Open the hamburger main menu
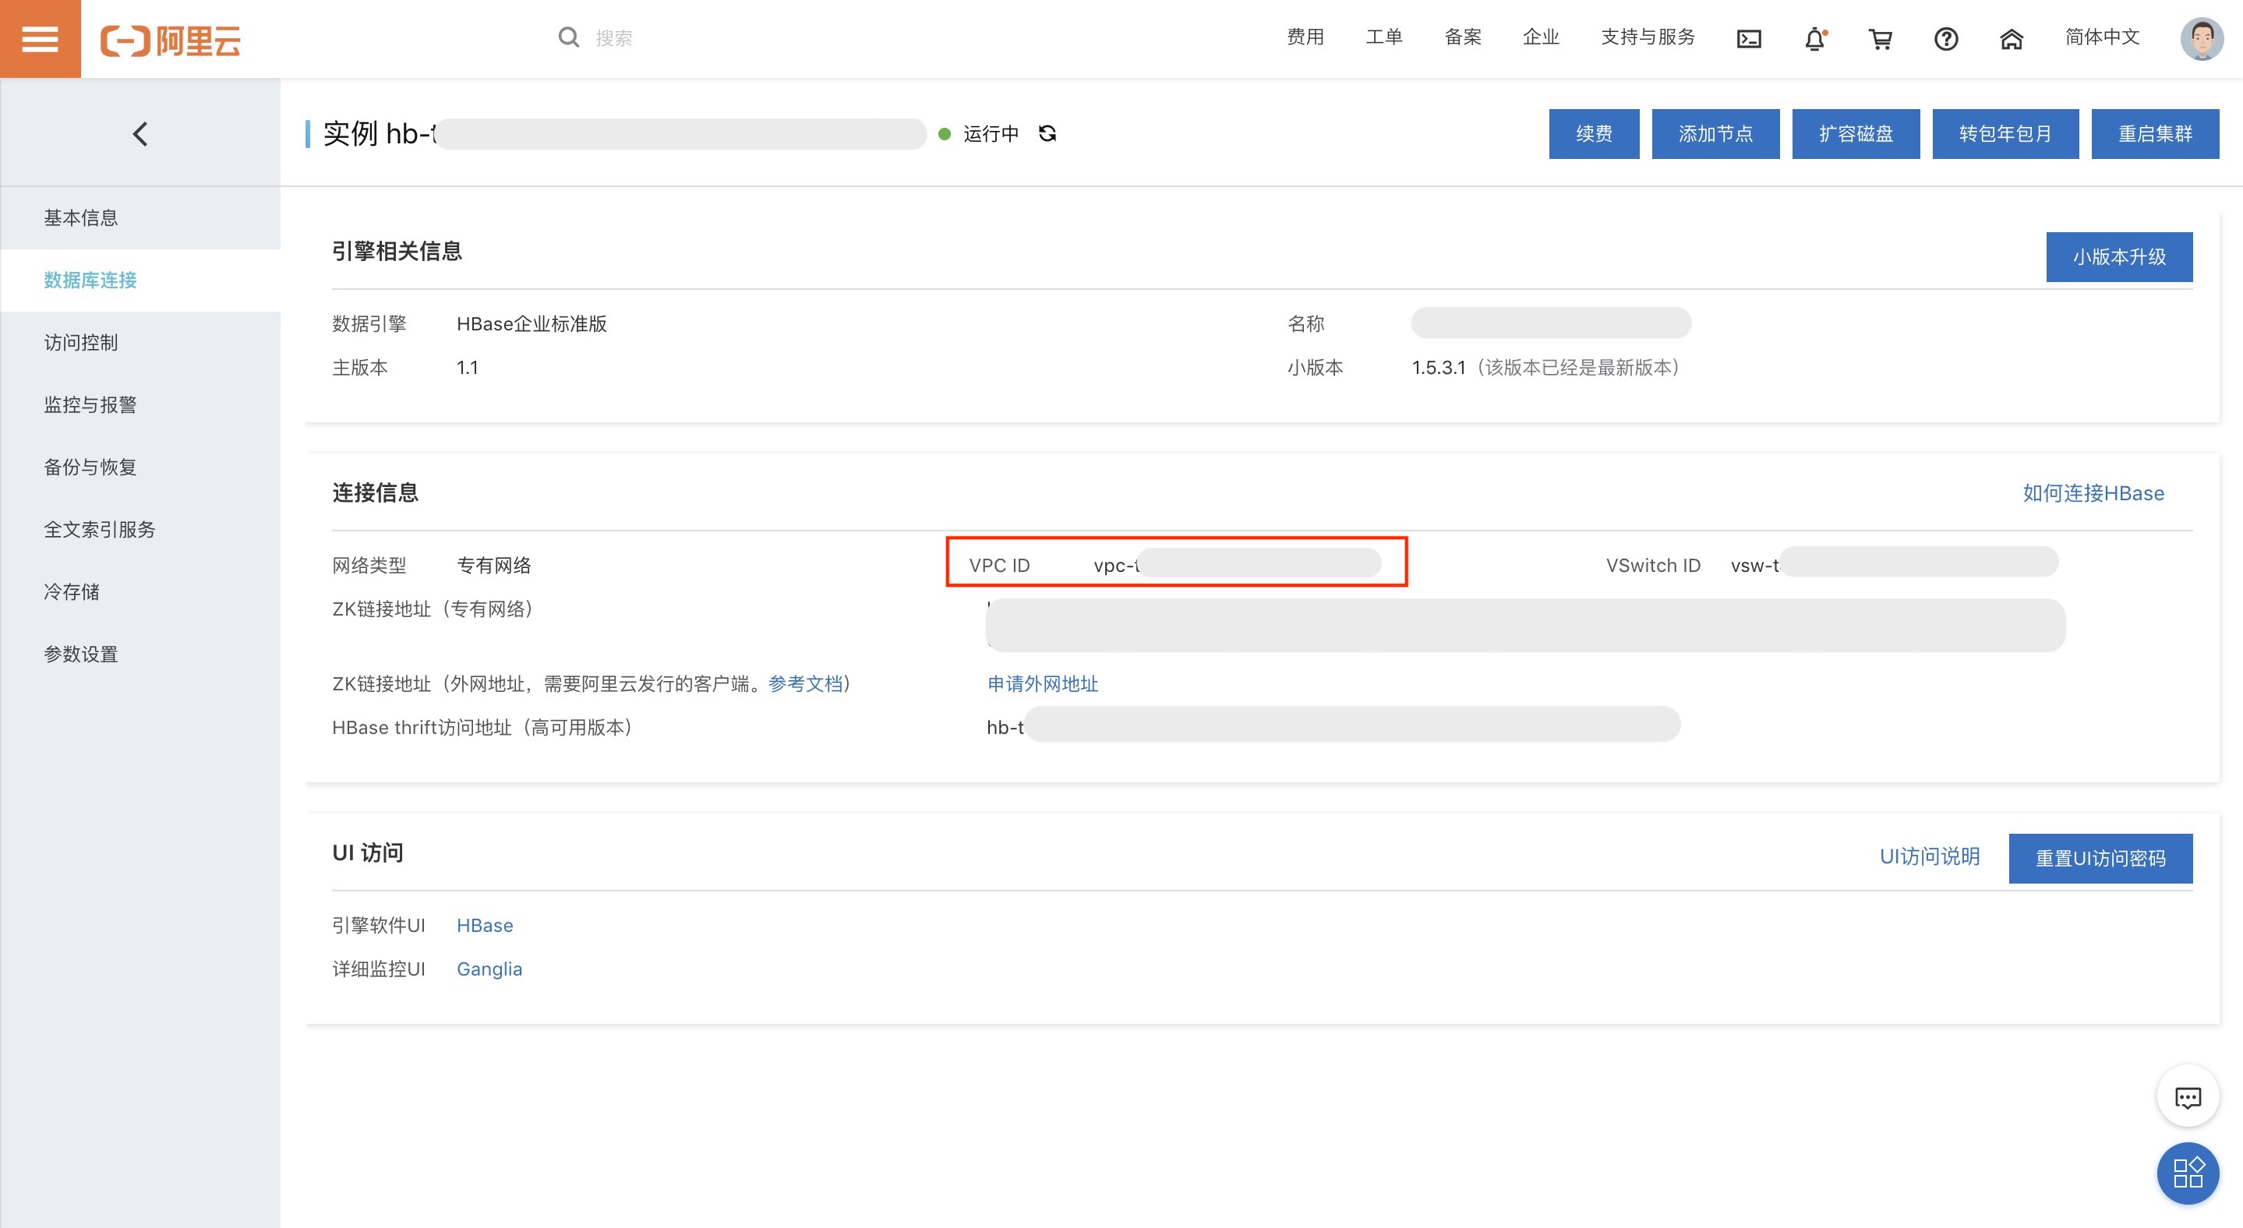The width and height of the screenshot is (2243, 1228). 40,38
